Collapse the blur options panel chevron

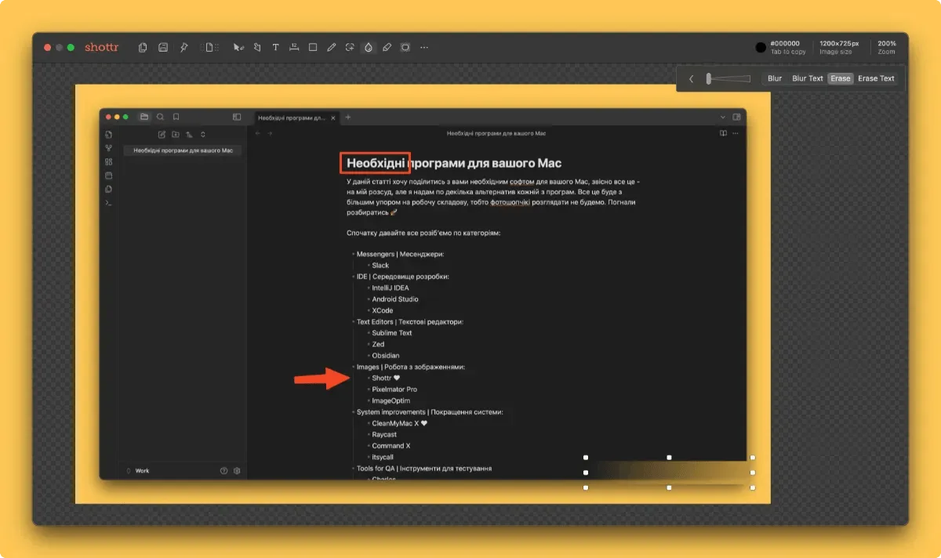pos(691,78)
